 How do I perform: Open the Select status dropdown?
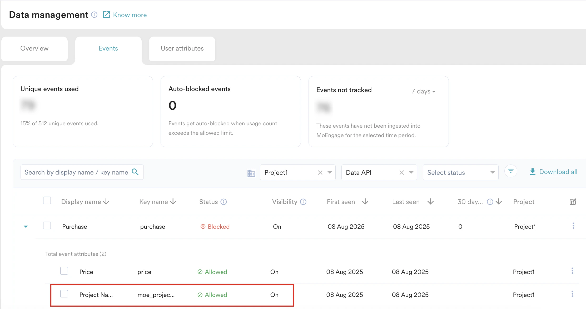coord(460,172)
